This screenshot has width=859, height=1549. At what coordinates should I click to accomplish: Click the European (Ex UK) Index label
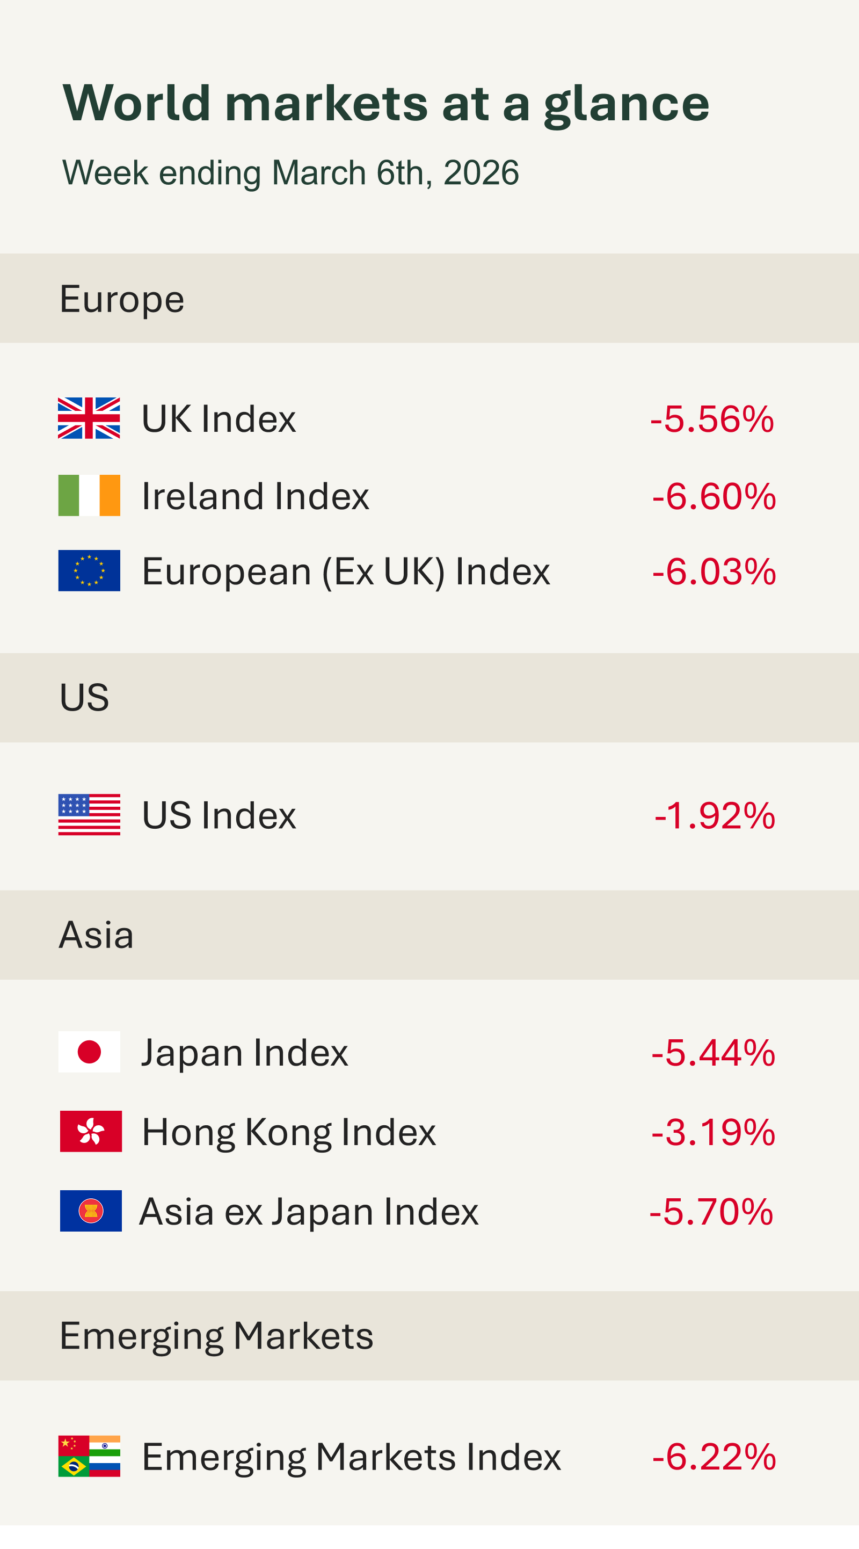346,571
